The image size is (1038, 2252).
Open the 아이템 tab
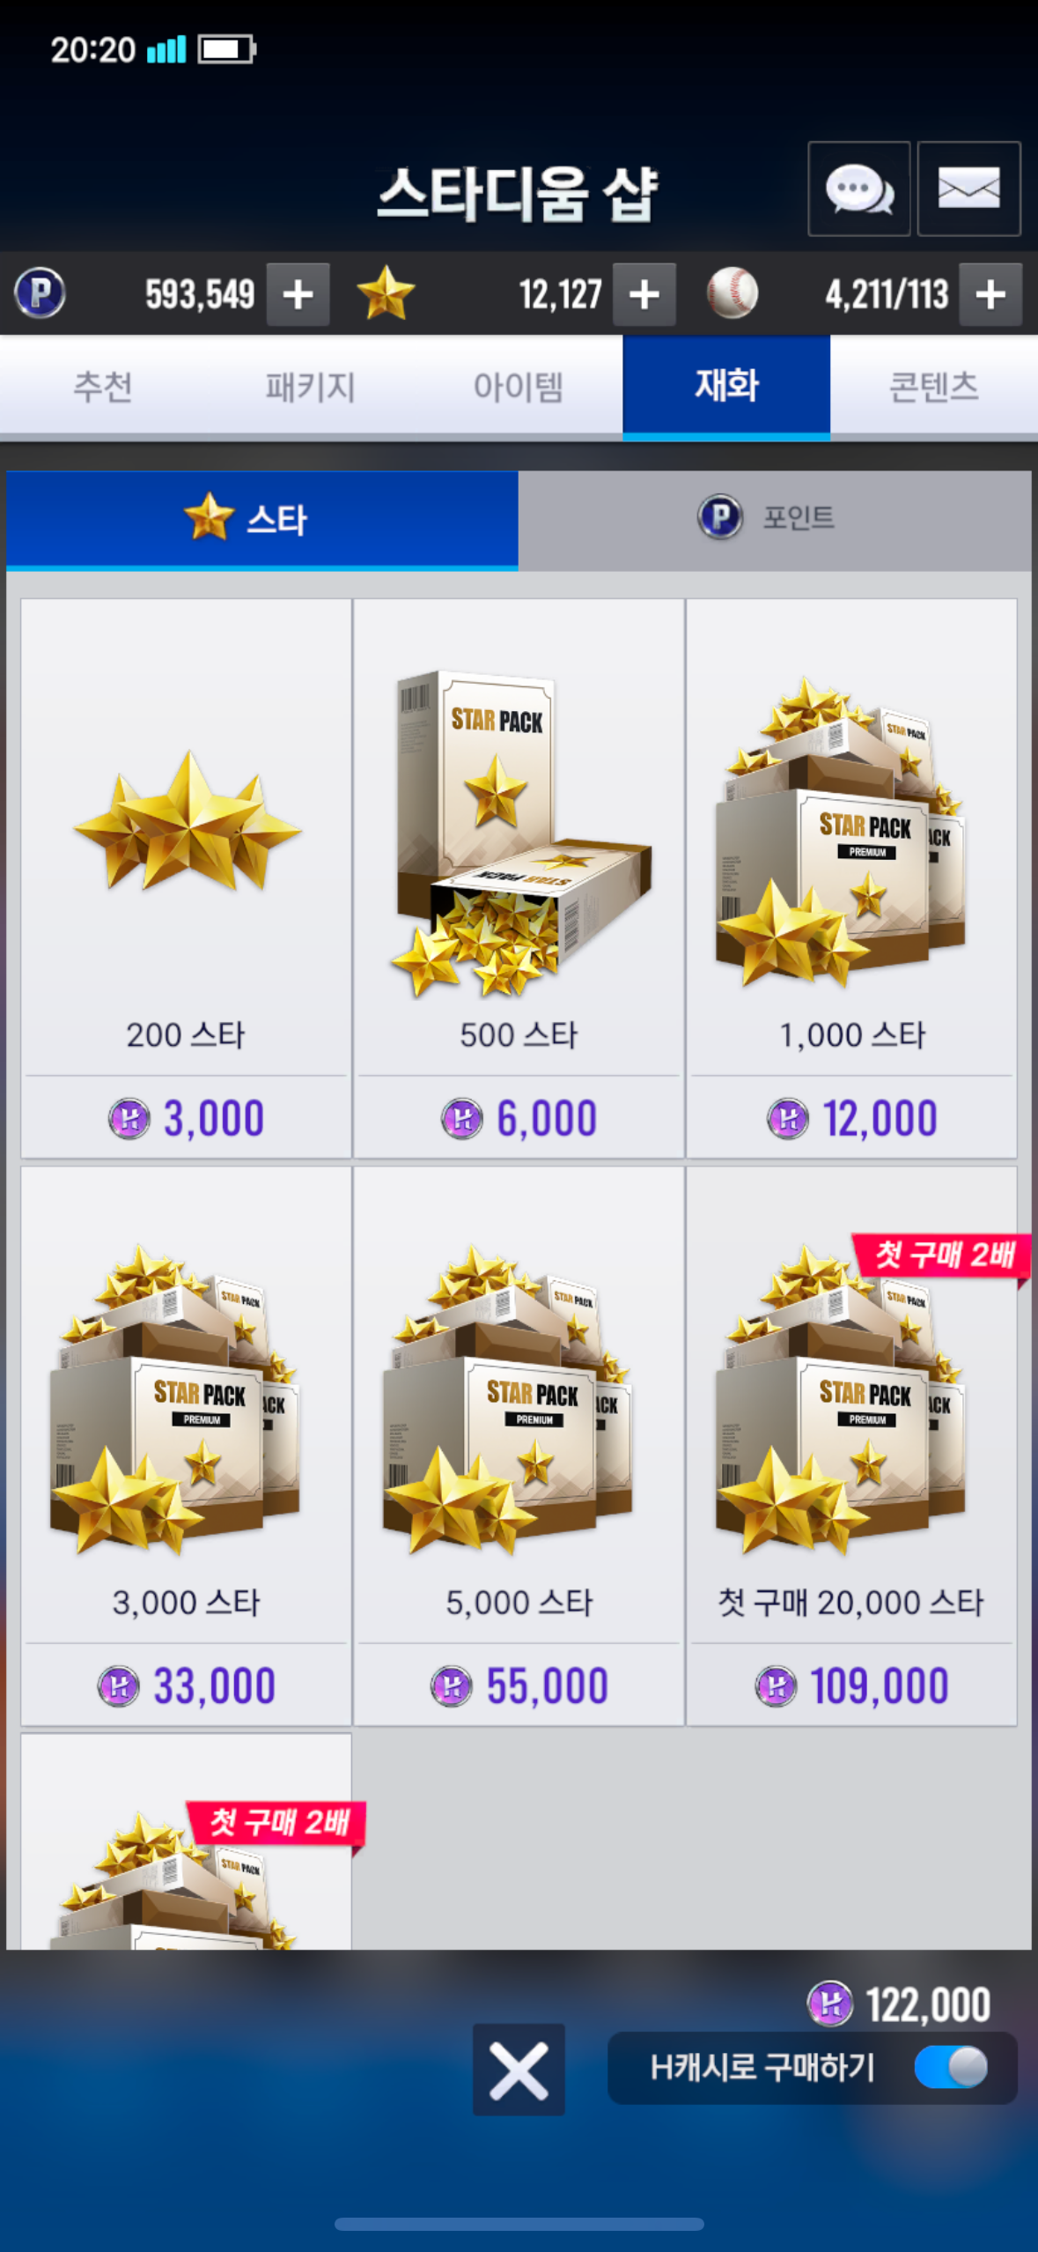click(x=519, y=386)
